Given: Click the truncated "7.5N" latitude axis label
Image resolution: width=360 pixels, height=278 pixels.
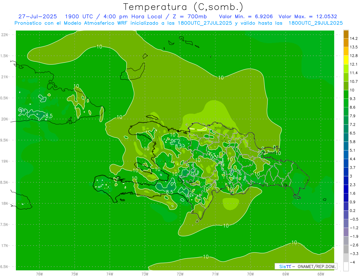Looking at the screenshot, I should pos(4,225).
